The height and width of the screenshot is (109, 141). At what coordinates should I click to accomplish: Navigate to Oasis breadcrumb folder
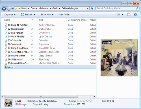(55, 8)
